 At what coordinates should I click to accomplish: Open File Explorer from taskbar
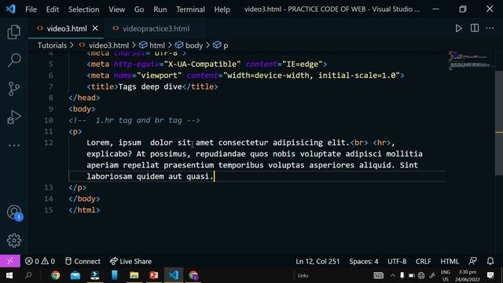click(x=134, y=275)
